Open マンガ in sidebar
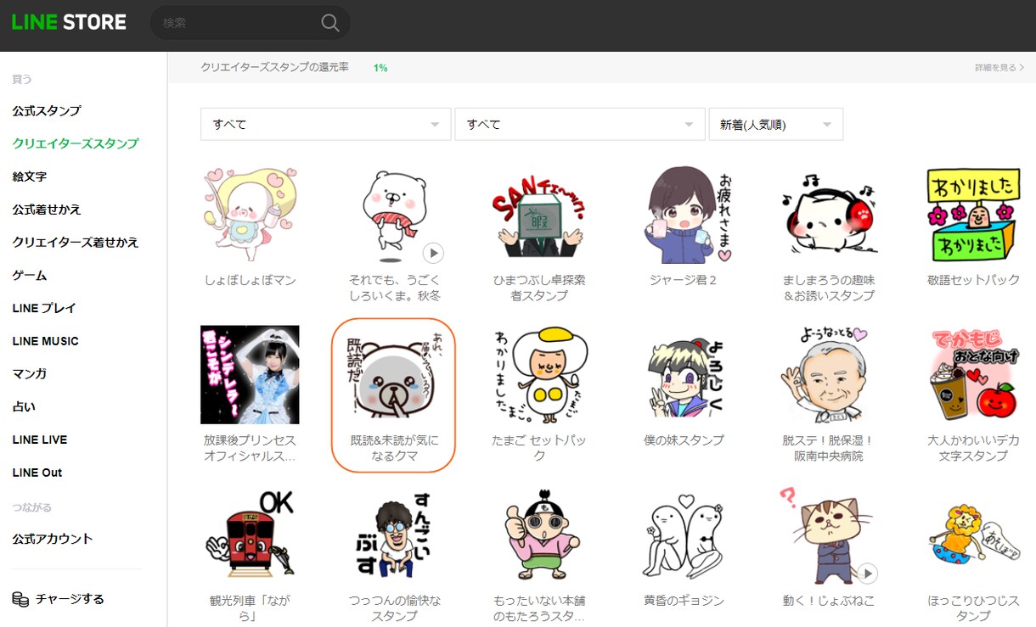The height and width of the screenshot is (627, 1036). (x=30, y=374)
